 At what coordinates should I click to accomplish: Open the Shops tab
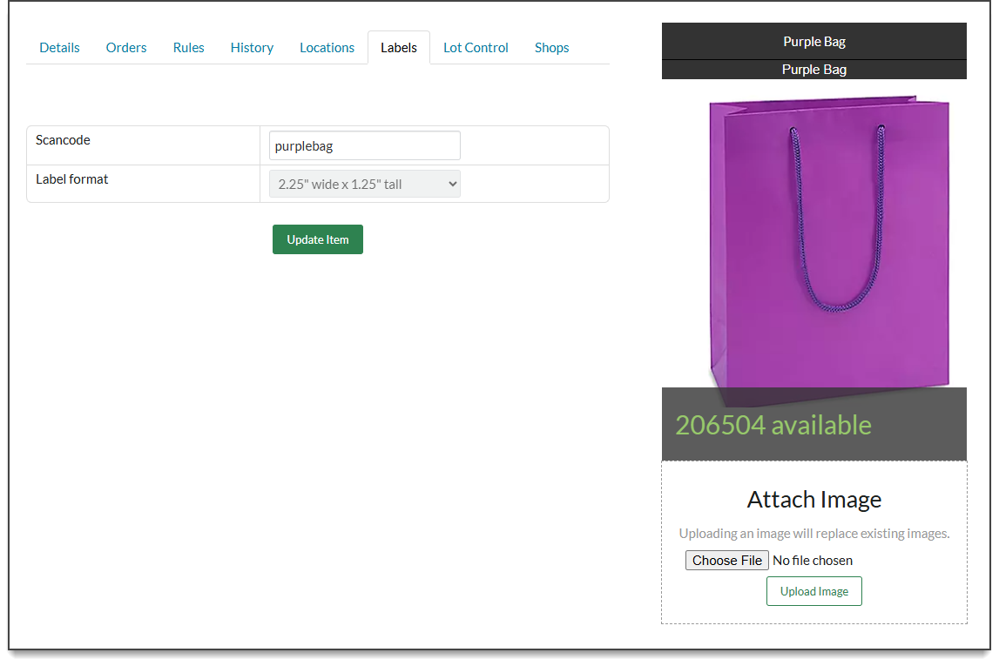click(551, 48)
